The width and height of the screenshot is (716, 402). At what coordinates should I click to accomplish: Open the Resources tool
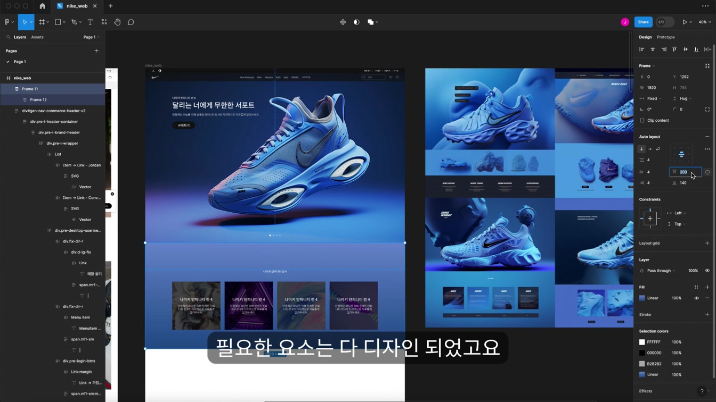point(104,22)
